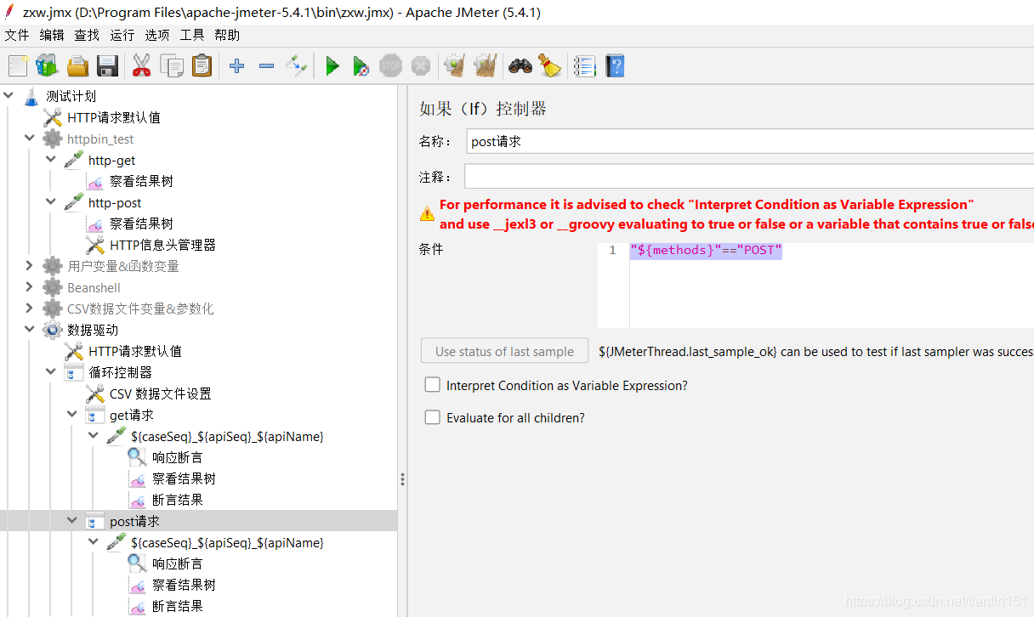Screen dimensions: 1034x617
Task: Collapse all nodes with minus icon
Action: click(266, 65)
